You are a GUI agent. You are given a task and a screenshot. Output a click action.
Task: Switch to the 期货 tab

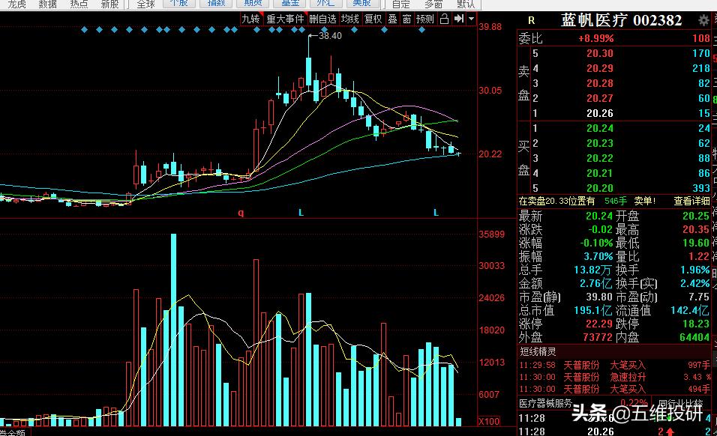coord(253,4)
